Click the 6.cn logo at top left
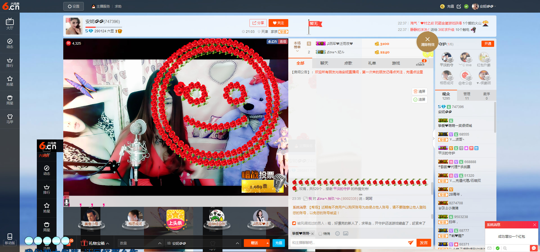Viewport: 540px width, 252px height. coord(11,6)
